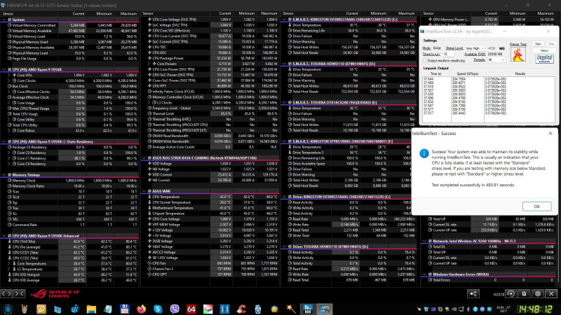Screen dimensions: 561x315
Task: Expand the Core Ratios row
Action: [10, 131]
